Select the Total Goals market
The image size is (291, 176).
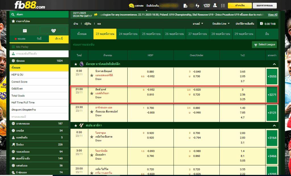[x=39, y=96]
